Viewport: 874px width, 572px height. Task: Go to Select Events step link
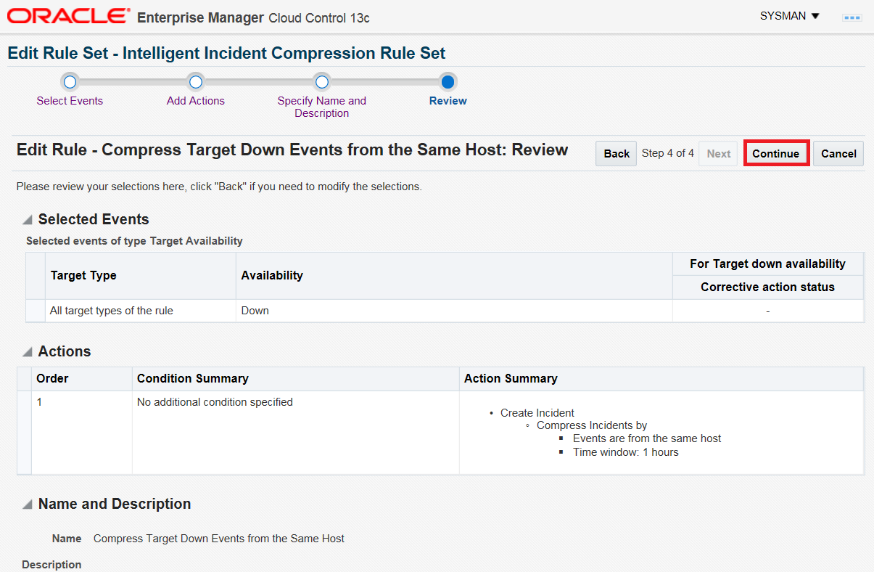[x=70, y=101]
